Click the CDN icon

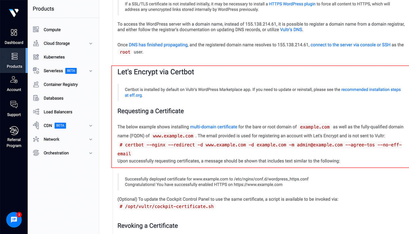tap(36, 125)
